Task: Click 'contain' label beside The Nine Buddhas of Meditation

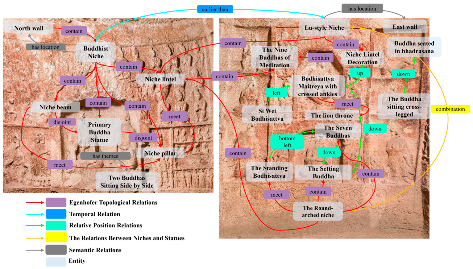Action: tap(321, 58)
